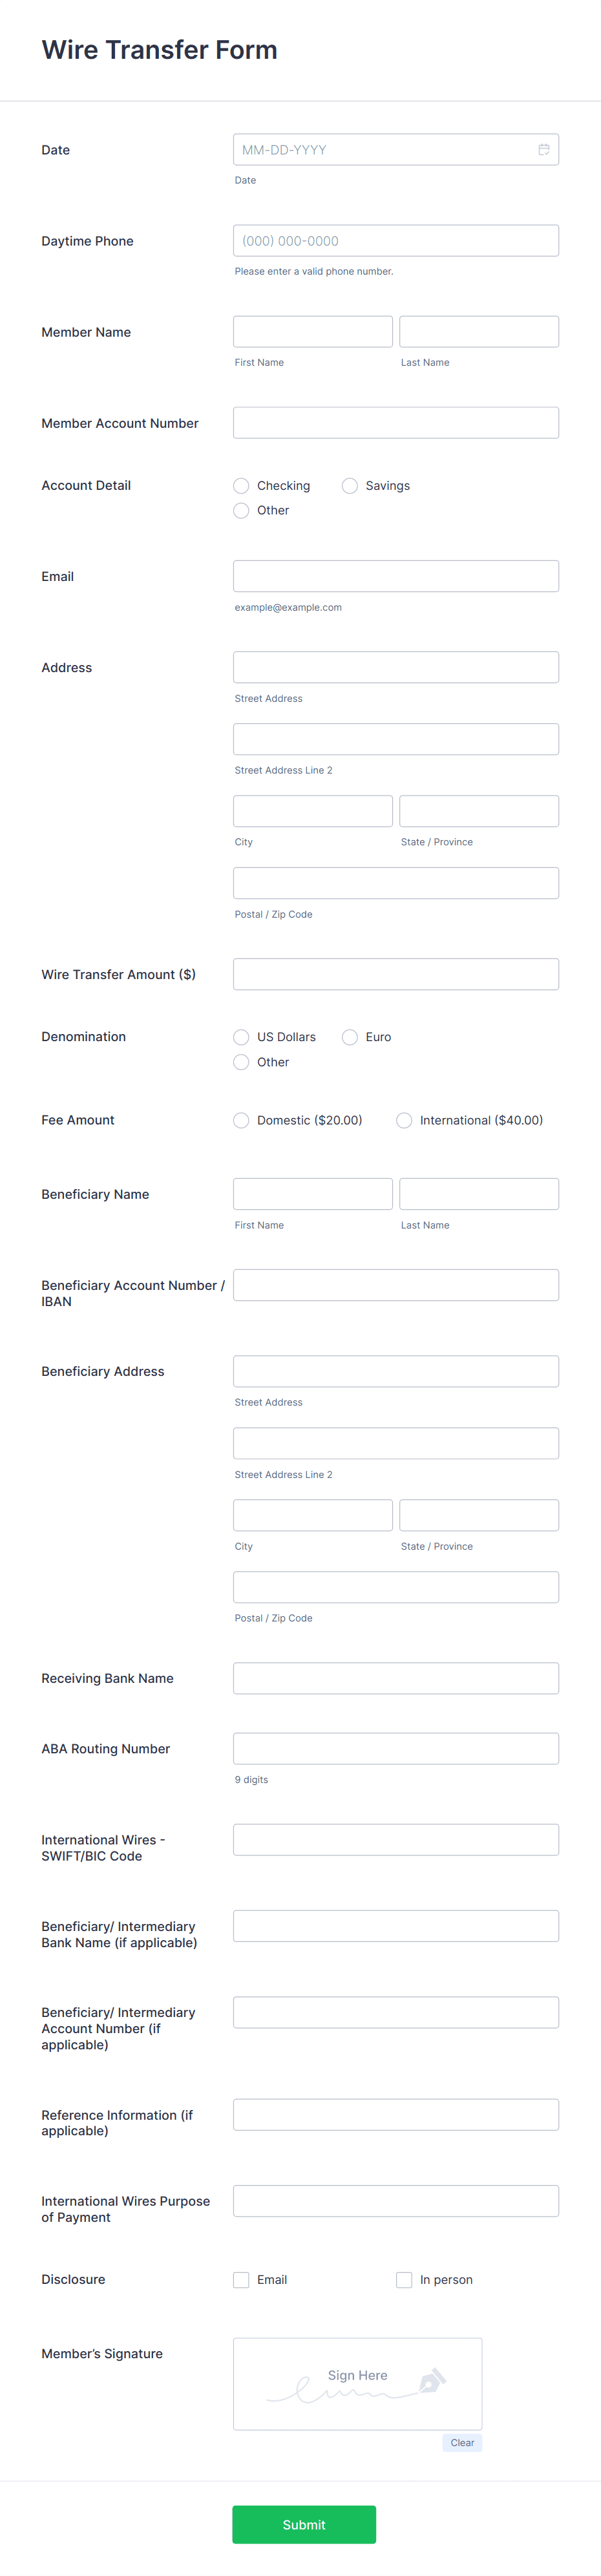Viewport: 601px width, 2576px height.
Task: Submit the wire transfer form
Action: [304, 2524]
